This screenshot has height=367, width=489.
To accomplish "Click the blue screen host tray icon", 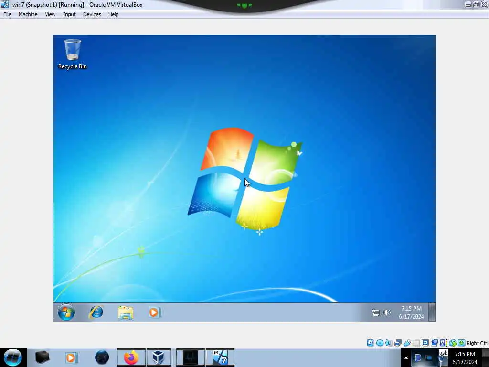I will tap(429, 357).
